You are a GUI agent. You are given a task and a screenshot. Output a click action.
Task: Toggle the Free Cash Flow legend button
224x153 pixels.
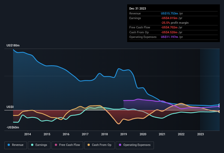[67, 145]
